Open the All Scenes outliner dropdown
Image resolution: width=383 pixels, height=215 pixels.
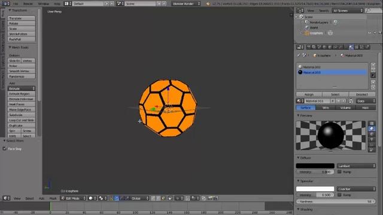coord(347,11)
